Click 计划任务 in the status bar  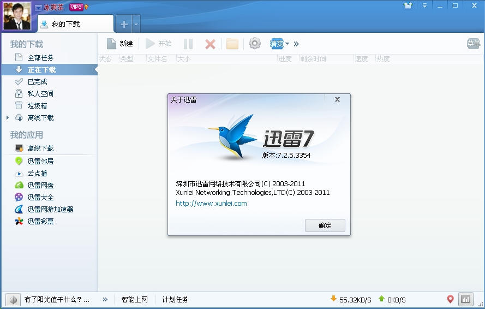[175, 299]
